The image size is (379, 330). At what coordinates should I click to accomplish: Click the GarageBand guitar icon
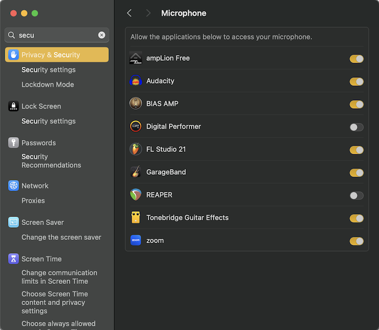coord(135,172)
